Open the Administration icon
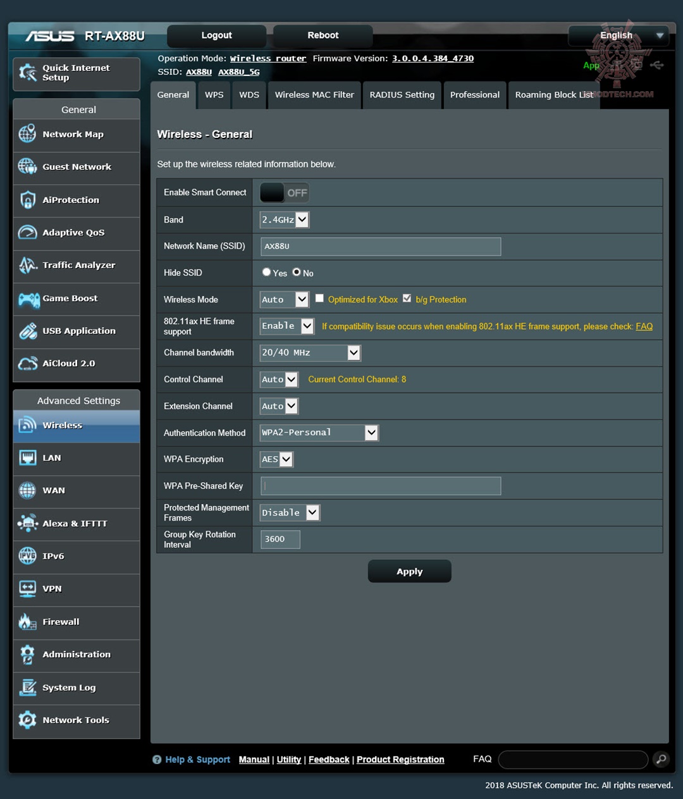The width and height of the screenshot is (683, 799). pos(28,655)
